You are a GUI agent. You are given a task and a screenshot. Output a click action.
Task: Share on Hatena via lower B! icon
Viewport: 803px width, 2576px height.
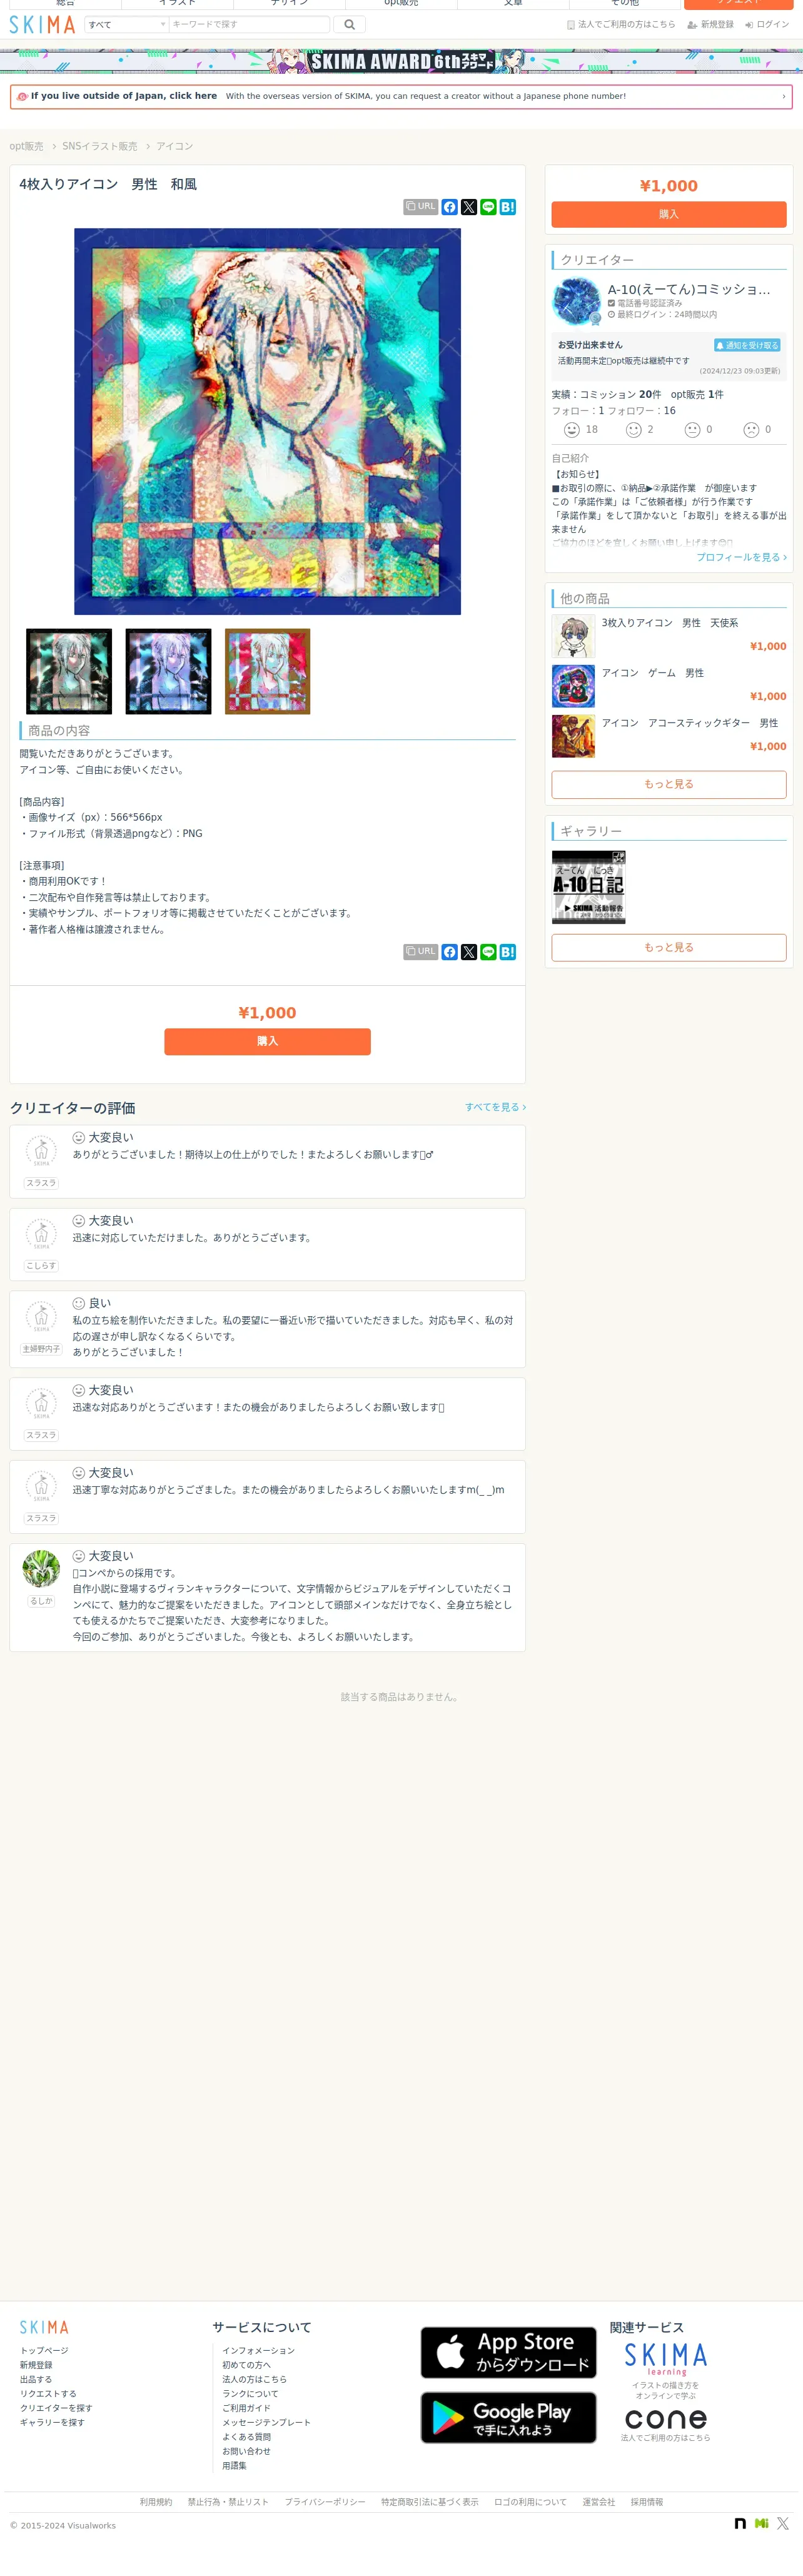point(508,952)
